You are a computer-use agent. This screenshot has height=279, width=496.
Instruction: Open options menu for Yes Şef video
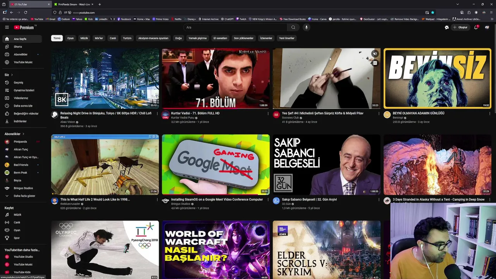tap(379, 114)
